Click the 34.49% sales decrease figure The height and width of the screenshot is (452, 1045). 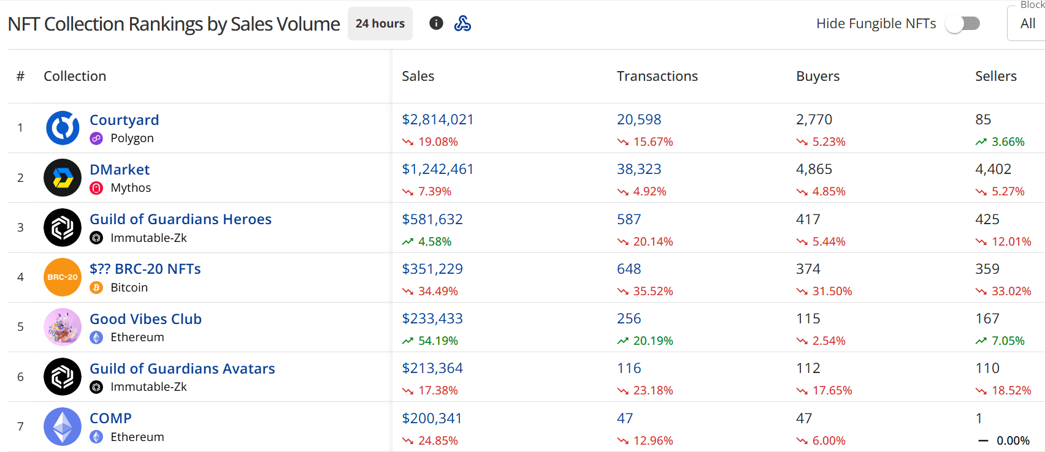438,291
